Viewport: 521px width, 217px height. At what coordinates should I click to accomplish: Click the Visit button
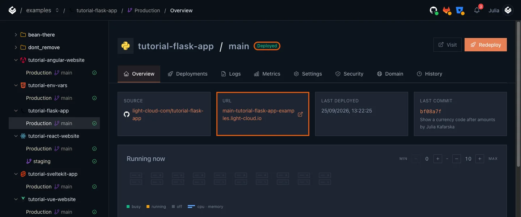click(x=448, y=45)
